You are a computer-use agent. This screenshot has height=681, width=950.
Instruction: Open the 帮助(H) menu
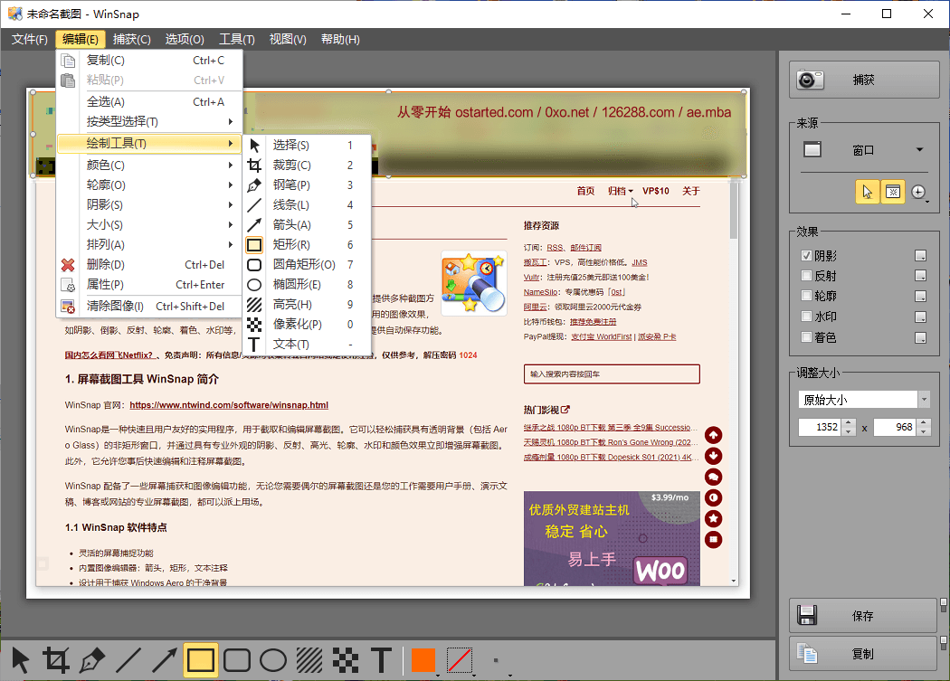pyautogui.click(x=340, y=40)
